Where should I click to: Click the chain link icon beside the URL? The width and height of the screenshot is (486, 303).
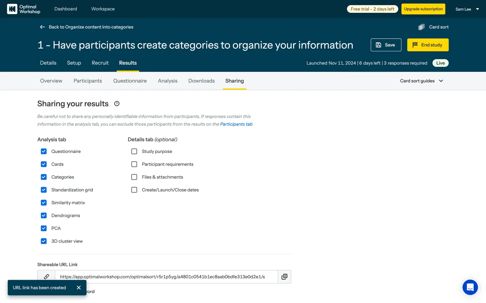[46, 277]
